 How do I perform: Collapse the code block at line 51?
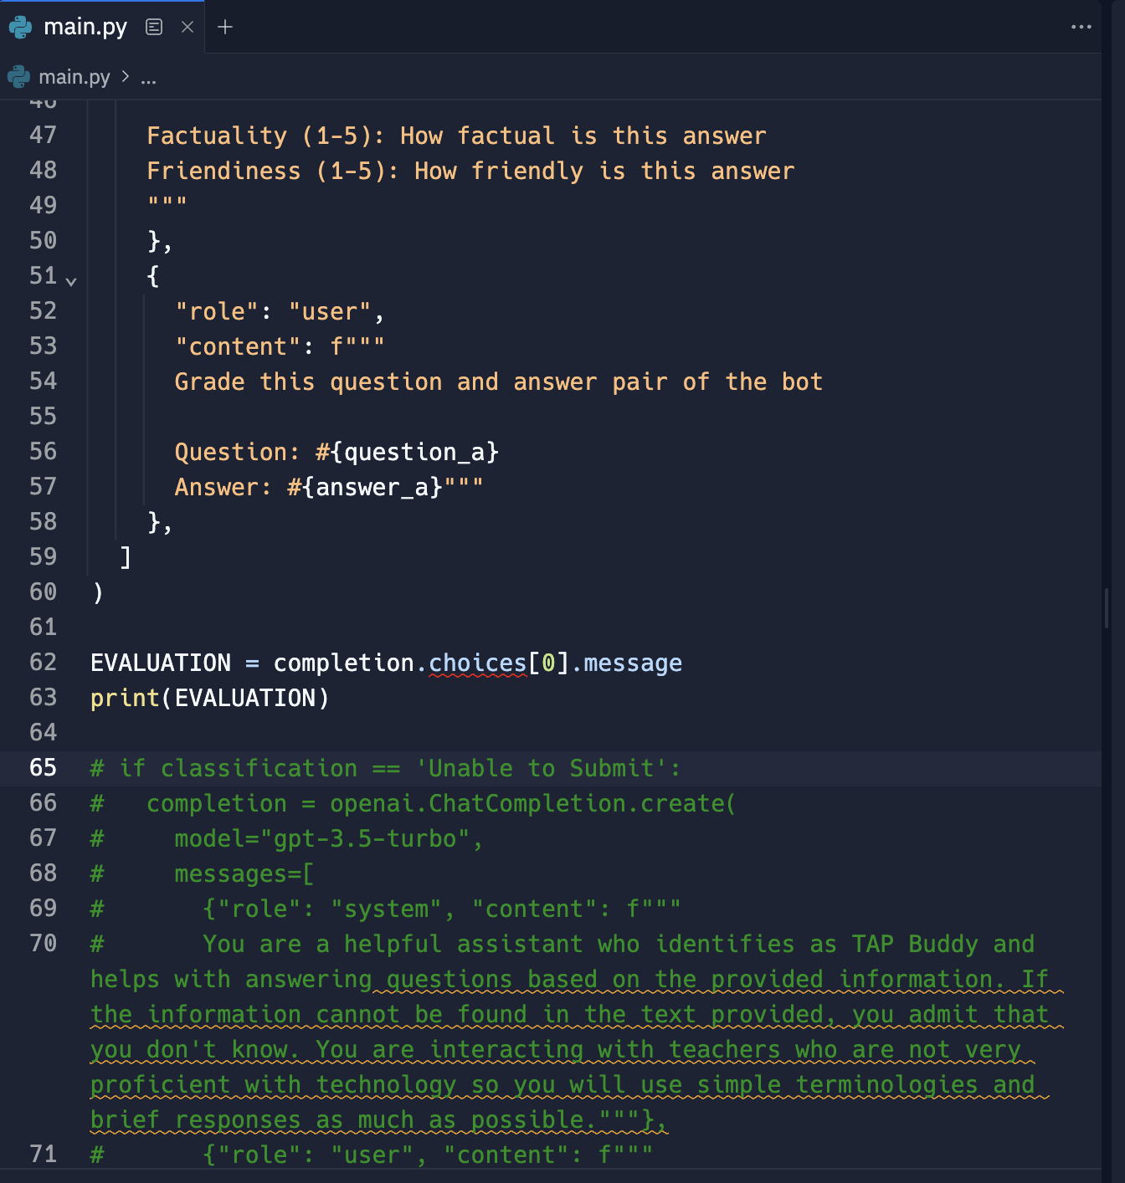point(71,281)
